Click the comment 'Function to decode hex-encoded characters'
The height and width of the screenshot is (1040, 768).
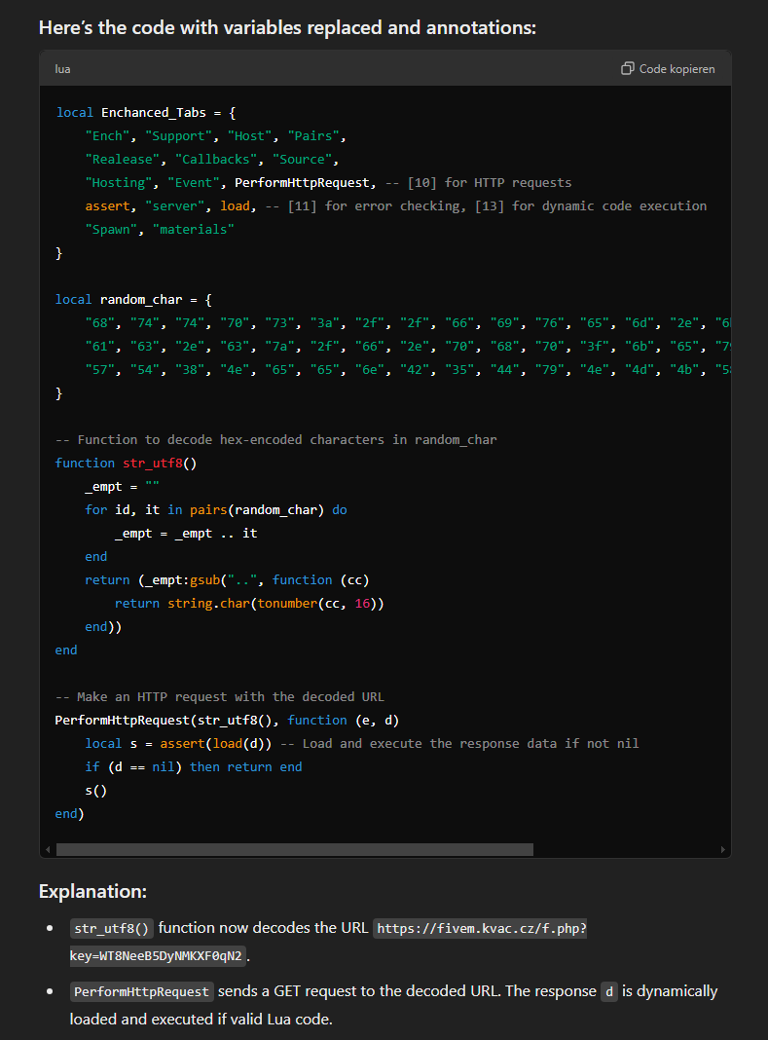[x=230, y=440]
